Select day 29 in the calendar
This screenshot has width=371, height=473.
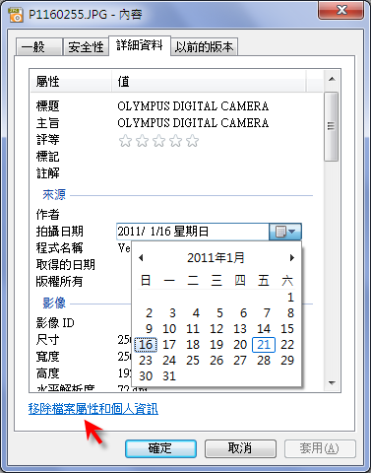tap(287, 361)
